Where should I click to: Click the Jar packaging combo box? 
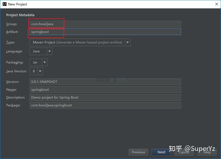click(x=38, y=62)
